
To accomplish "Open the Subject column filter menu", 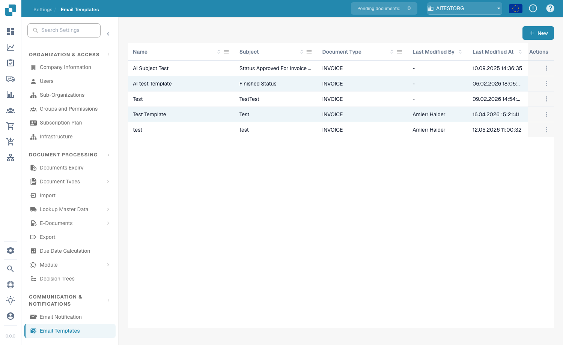I will tap(309, 52).
